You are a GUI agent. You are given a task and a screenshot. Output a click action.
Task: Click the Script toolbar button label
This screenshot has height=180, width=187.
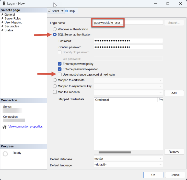point(55,11)
